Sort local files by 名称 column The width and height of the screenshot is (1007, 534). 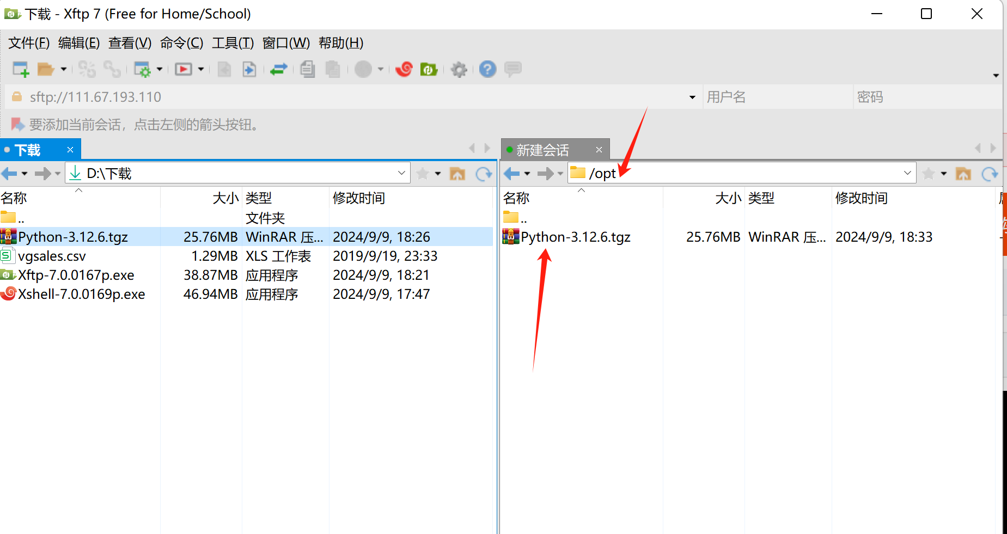coord(80,198)
